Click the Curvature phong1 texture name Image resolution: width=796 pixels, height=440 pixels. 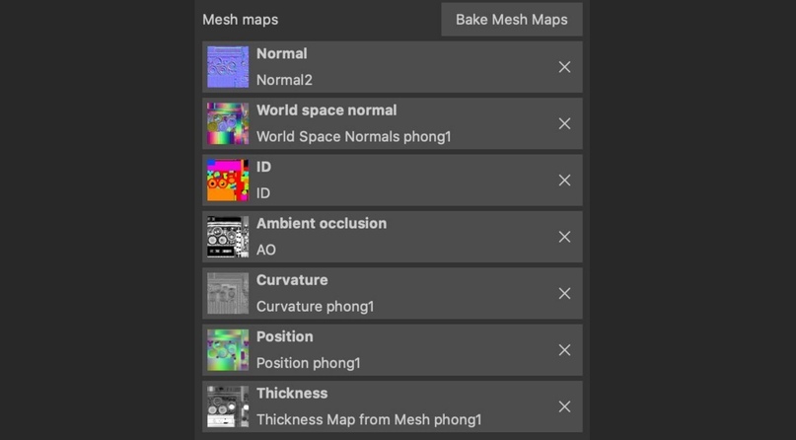point(315,307)
